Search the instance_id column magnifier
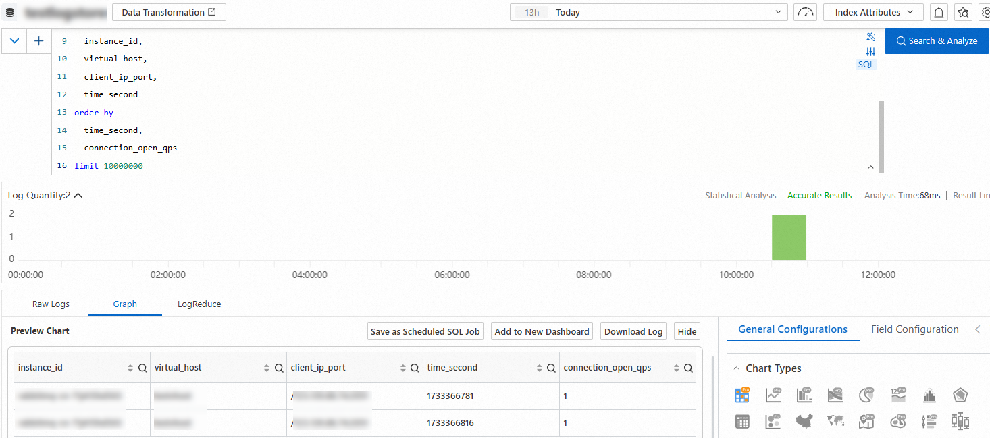Screen dimensions: 990x438 pyautogui.click(x=142, y=368)
